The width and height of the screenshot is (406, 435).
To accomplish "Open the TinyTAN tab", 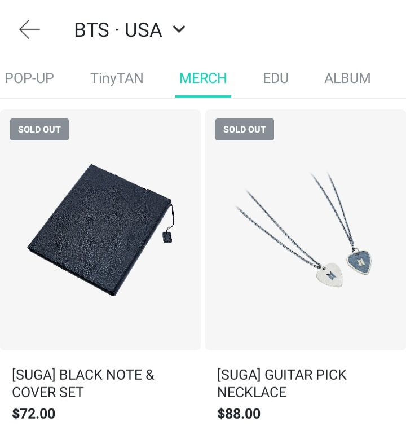I will [x=117, y=78].
